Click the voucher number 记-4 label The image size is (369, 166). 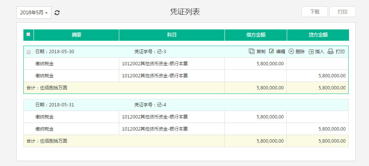pos(150,105)
